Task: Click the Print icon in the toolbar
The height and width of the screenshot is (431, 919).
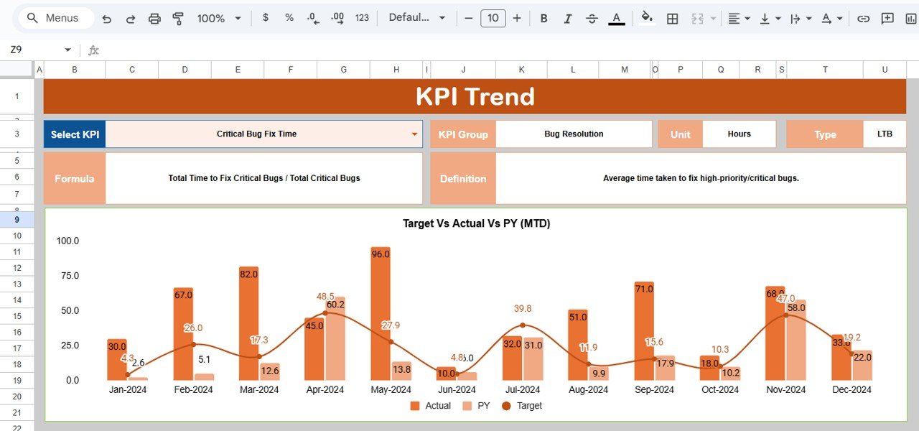Action: tap(154, 18)
